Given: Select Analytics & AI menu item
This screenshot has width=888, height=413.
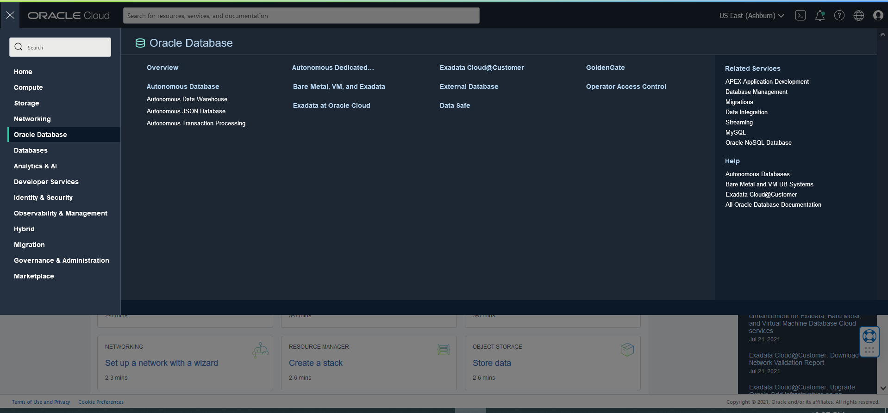Looking at the screenshot, I should point(35,166).
